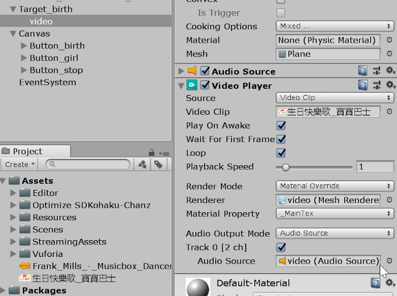This screenshot has height=296, width=397.
Task: Click the Playback Speed value field
Action: 375,166
